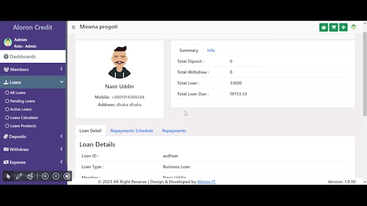
Task: Click the scrollbar down arrow
Action: pos(365,182)
